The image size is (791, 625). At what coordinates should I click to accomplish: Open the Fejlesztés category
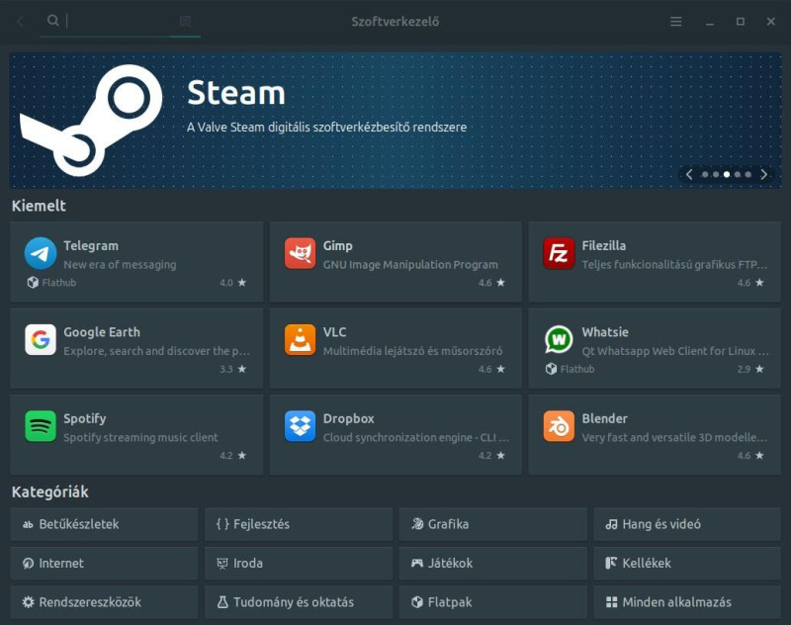[x=299, y=524]
